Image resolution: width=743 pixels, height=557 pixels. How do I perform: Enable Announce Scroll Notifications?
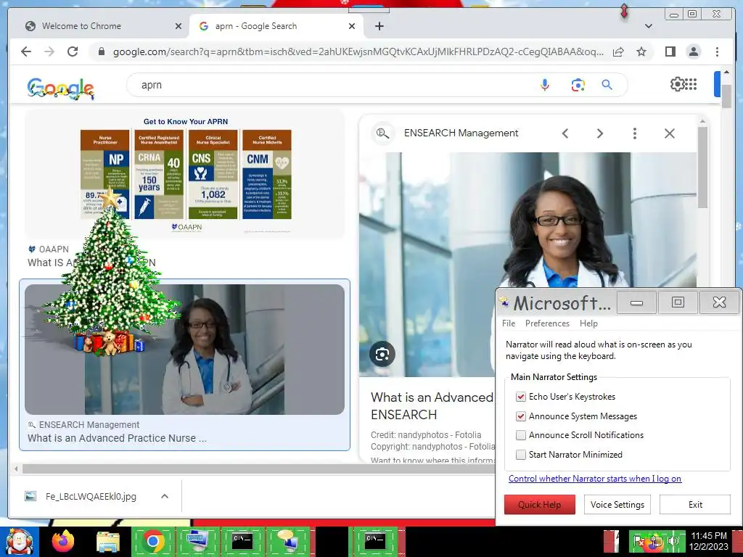[521, 435]
